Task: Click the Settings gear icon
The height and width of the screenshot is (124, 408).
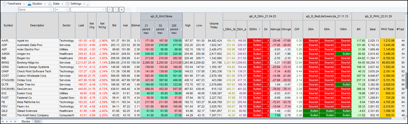Action: point(68,4)
